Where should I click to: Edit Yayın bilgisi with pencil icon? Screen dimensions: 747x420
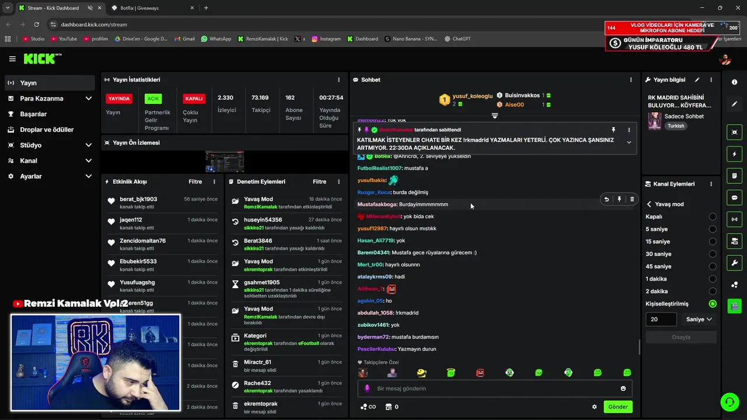(x=697, y=80)
